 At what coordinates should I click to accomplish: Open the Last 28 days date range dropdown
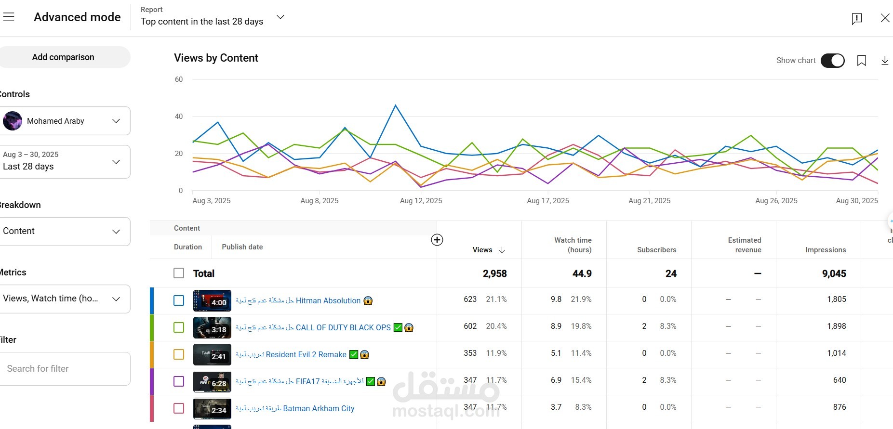pyautogui.click(x=65, y=162)
